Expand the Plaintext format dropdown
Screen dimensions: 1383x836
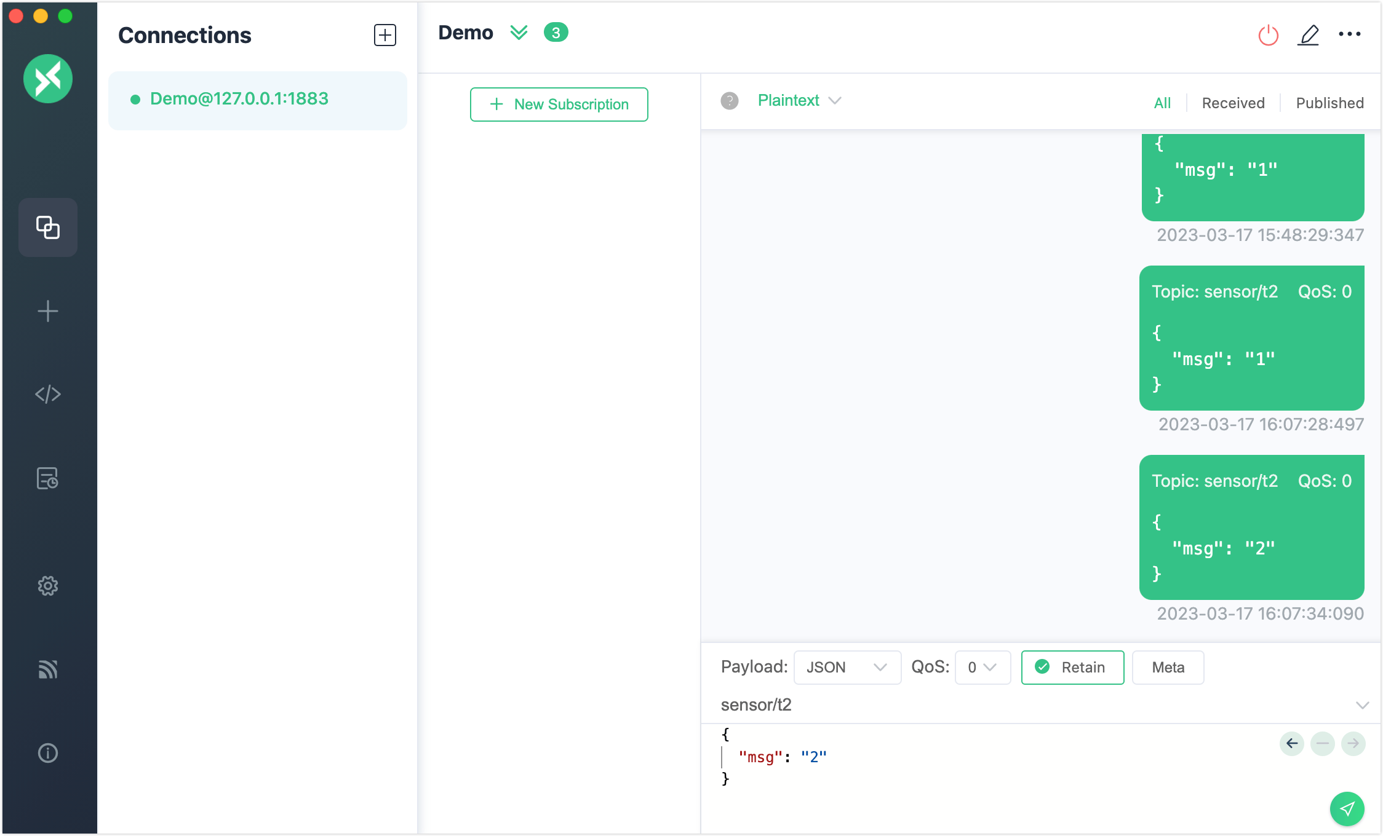pos(799,100)
